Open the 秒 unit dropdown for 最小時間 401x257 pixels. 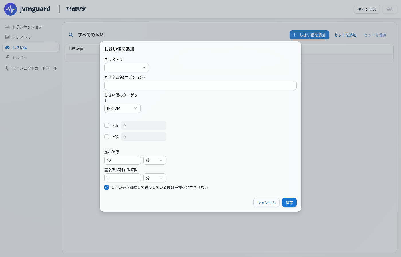click(155, 160)
